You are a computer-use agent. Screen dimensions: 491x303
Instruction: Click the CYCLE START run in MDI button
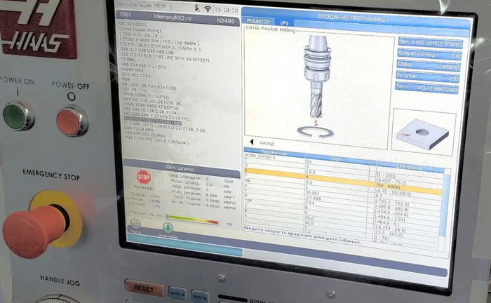[x=428, y=43]
